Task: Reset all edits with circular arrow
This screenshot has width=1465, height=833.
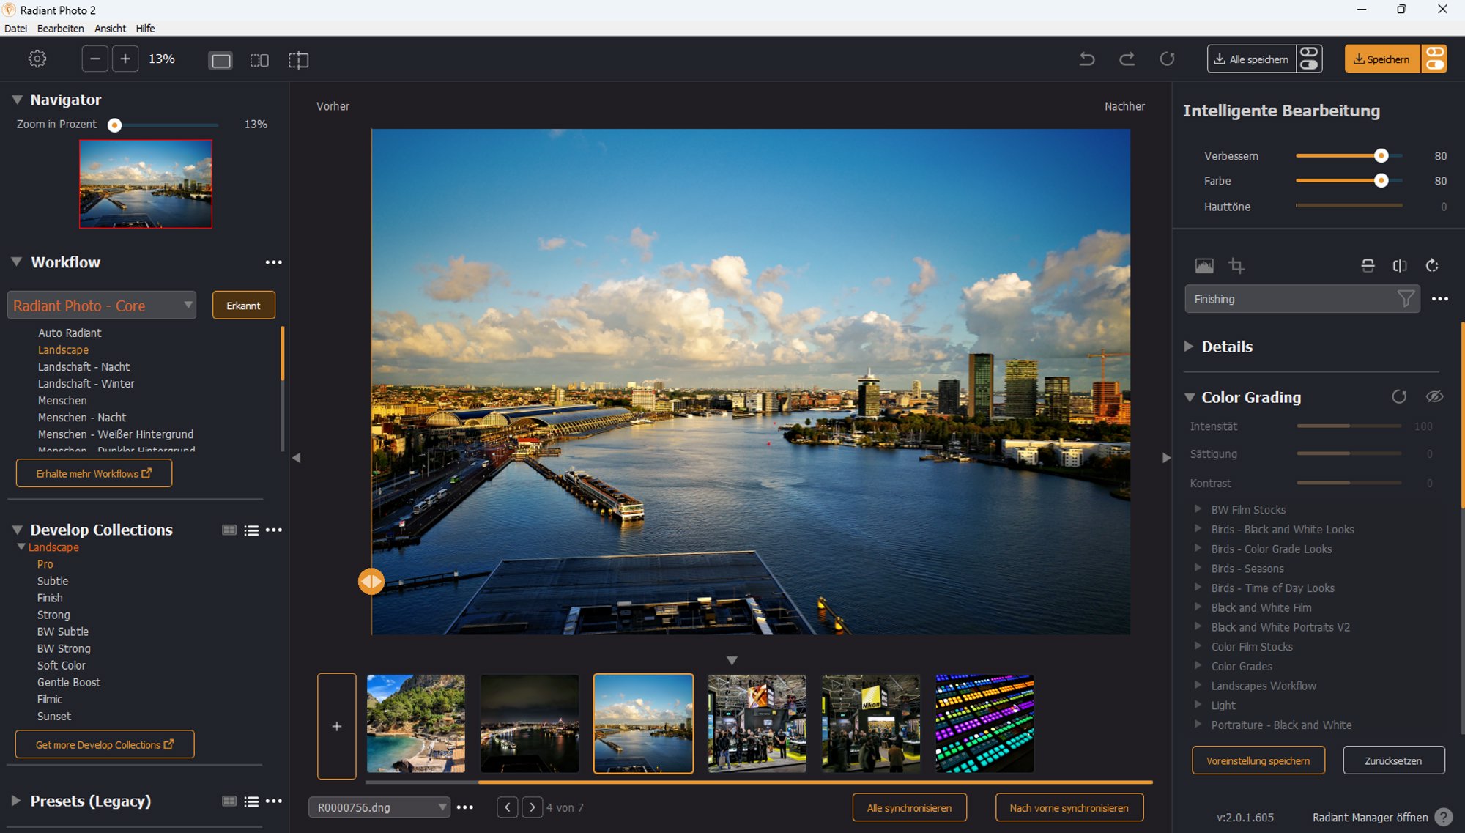Action: coord(1167,59)
